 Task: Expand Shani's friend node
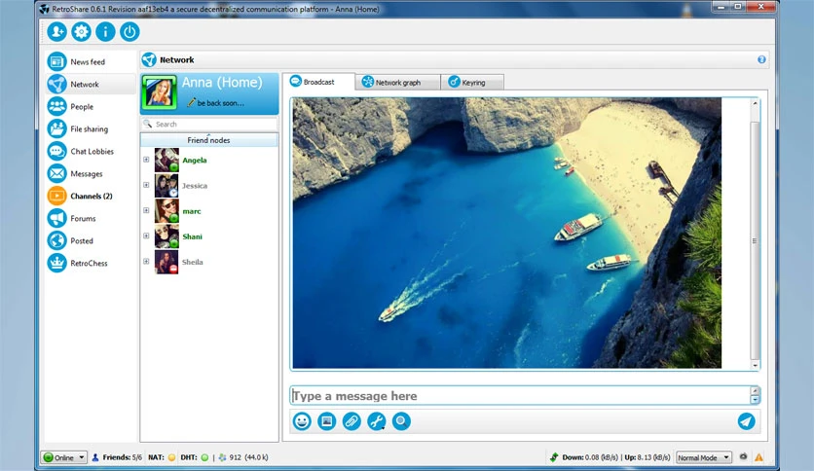tap(146, 235)
